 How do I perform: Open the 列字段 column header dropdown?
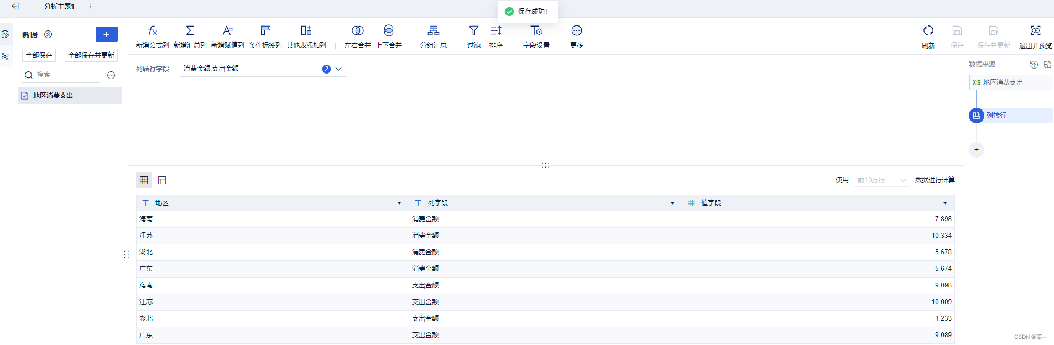[x=672, y=203]
